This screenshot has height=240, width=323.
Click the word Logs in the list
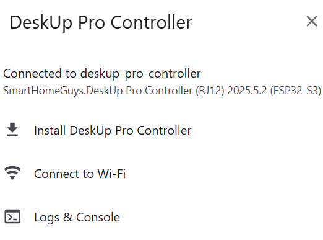(46, 218)
